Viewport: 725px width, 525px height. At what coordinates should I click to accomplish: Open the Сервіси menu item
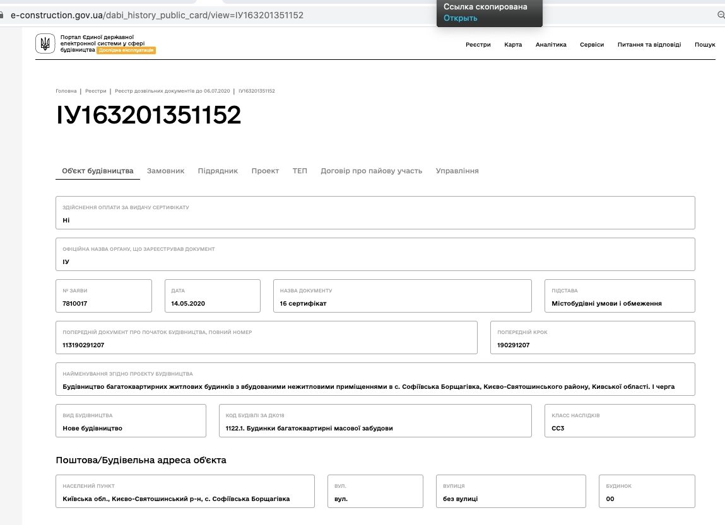pos(592,45)
